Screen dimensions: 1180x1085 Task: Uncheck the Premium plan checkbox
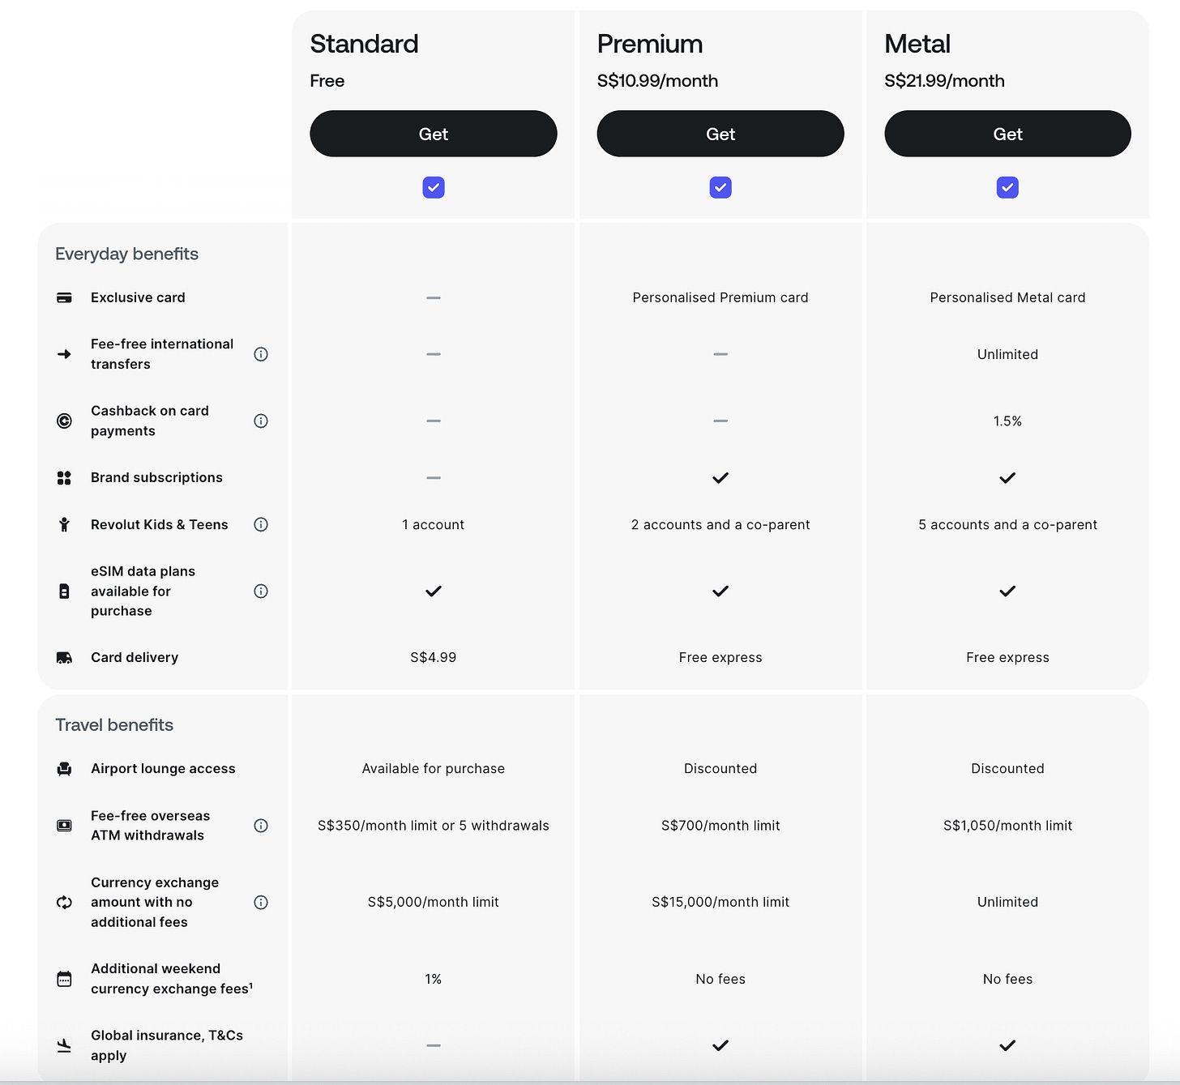pos(720,187)
